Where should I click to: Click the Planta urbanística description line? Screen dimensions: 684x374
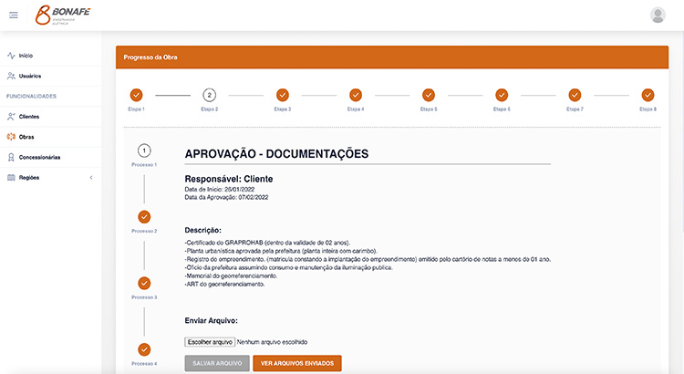(281, 251)
